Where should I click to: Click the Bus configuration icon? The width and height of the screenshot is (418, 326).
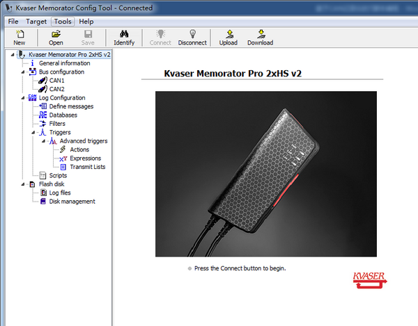[33, 72]
